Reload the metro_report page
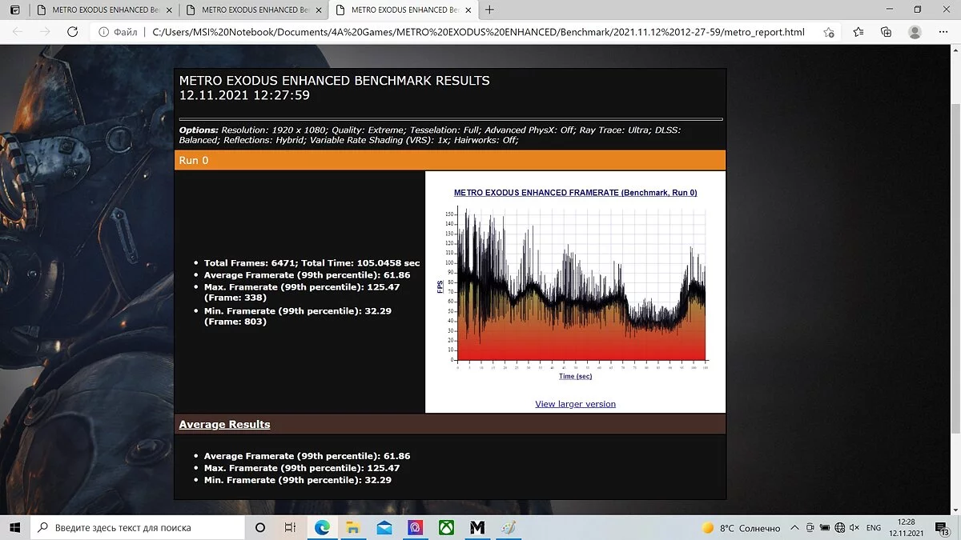This screenshot has height=540, width=961. coord(72,32)
